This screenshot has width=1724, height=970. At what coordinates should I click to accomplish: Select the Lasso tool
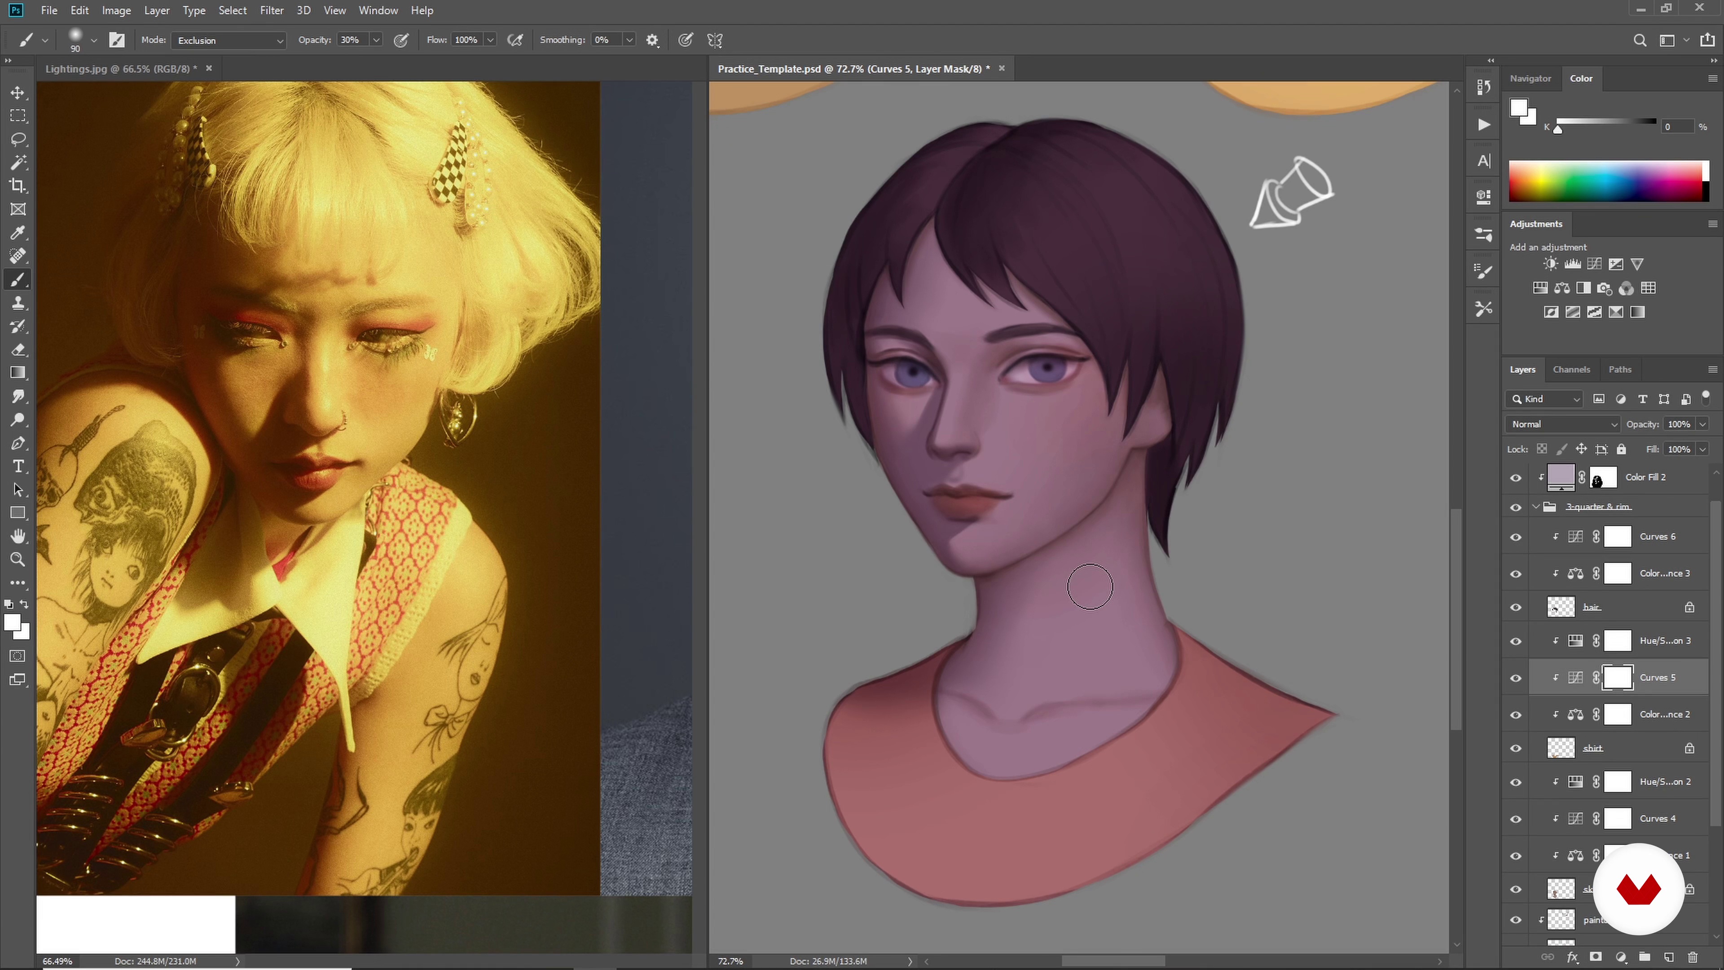tap(18, 139)
